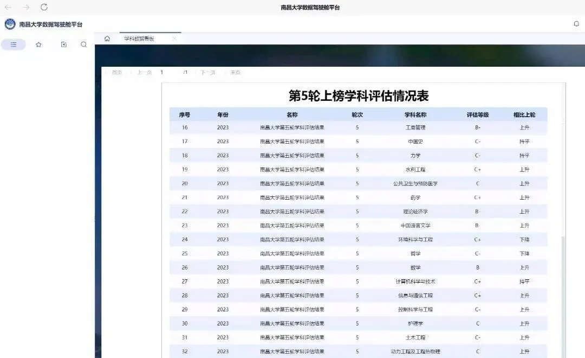The height and width of the screenshot is (358, 585).
Task: Click 下降 in the 哲学 row
Action: [x=524, y=254]
